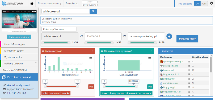Toggle wysoka competitiveness filter
Viewport: 215px width, 100px height.
(66, 93)
